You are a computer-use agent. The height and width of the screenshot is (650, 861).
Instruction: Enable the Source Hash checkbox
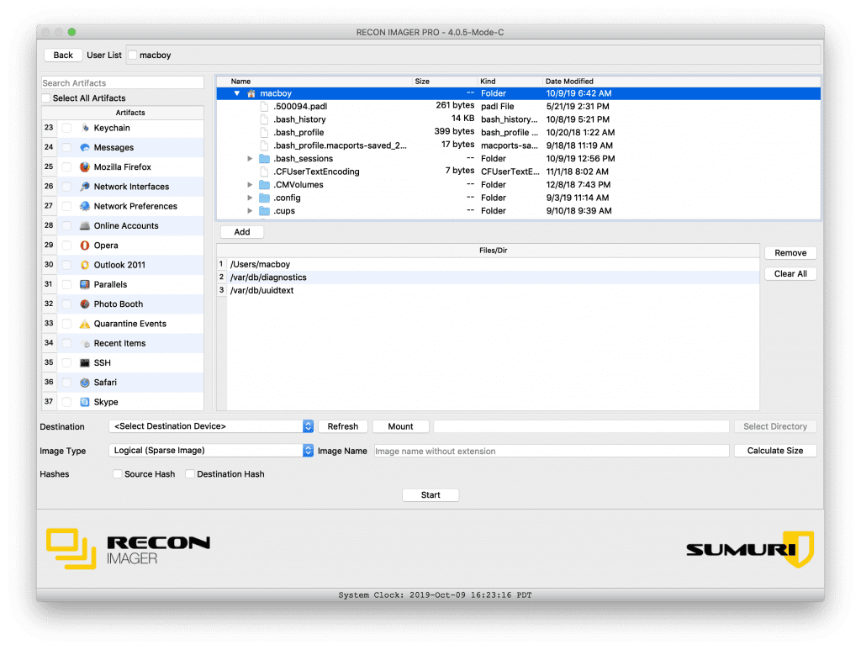tap(117, 473)
